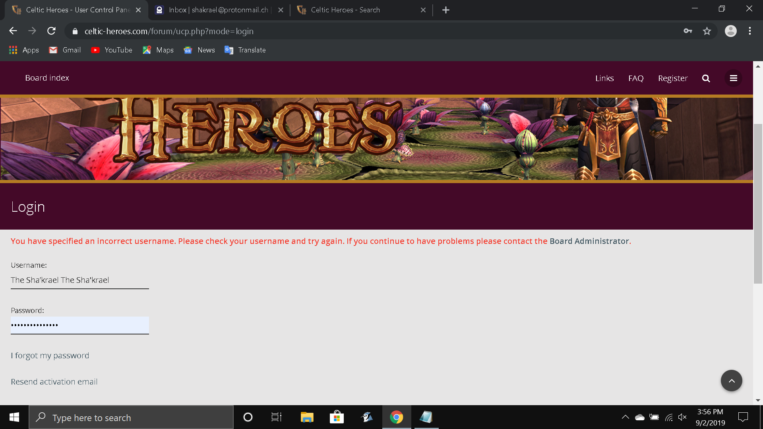The height and width of the screenshot is (429, 763).
Task: Click the Cortana circle icon on taskbar
Action: pyautogui.click(x=248, y=417)
